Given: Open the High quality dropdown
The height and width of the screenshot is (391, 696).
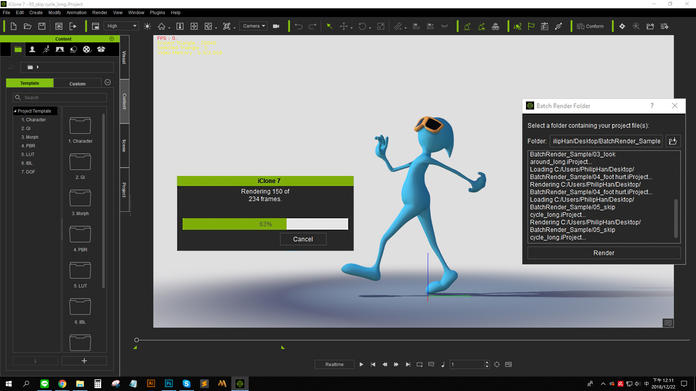Looking at the screenshot, I should pyautogui.click(x=121, y=26).
